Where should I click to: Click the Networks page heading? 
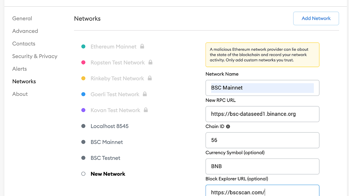(x=87, y=19)
